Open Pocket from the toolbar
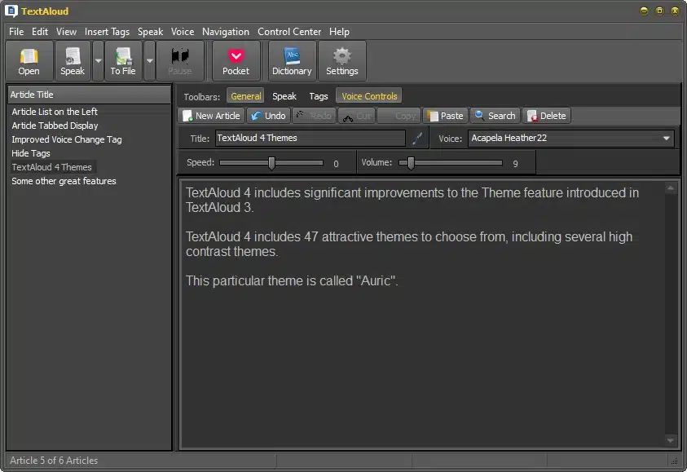687x472 pixels. pyautogui.click(x=236, y=61)
